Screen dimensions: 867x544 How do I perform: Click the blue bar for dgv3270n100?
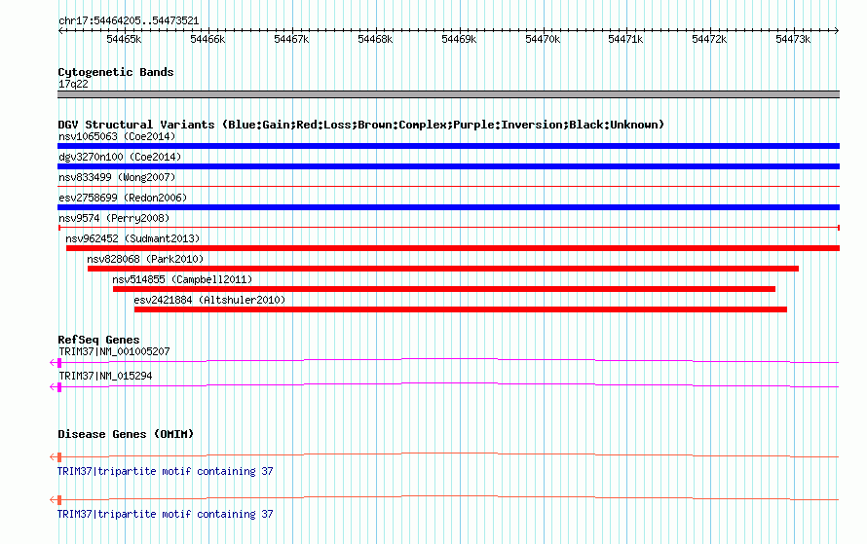tap(448, 166)
